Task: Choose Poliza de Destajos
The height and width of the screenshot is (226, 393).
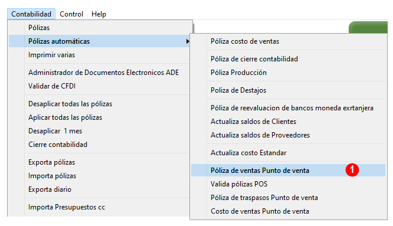Action: 288,90
